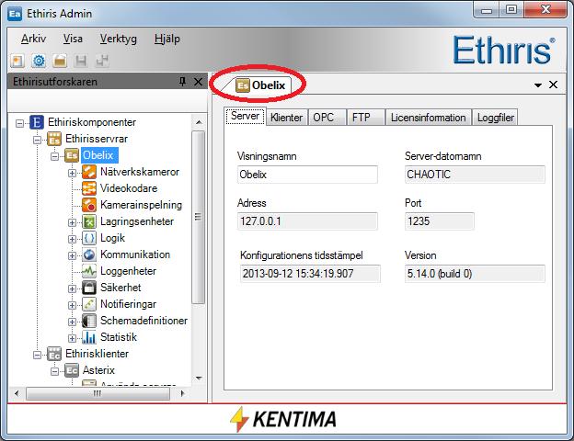The height and width of the screenshot is (441, 574).
Task: Collapse the Ethiriskomponenter node
Action: 19,123
